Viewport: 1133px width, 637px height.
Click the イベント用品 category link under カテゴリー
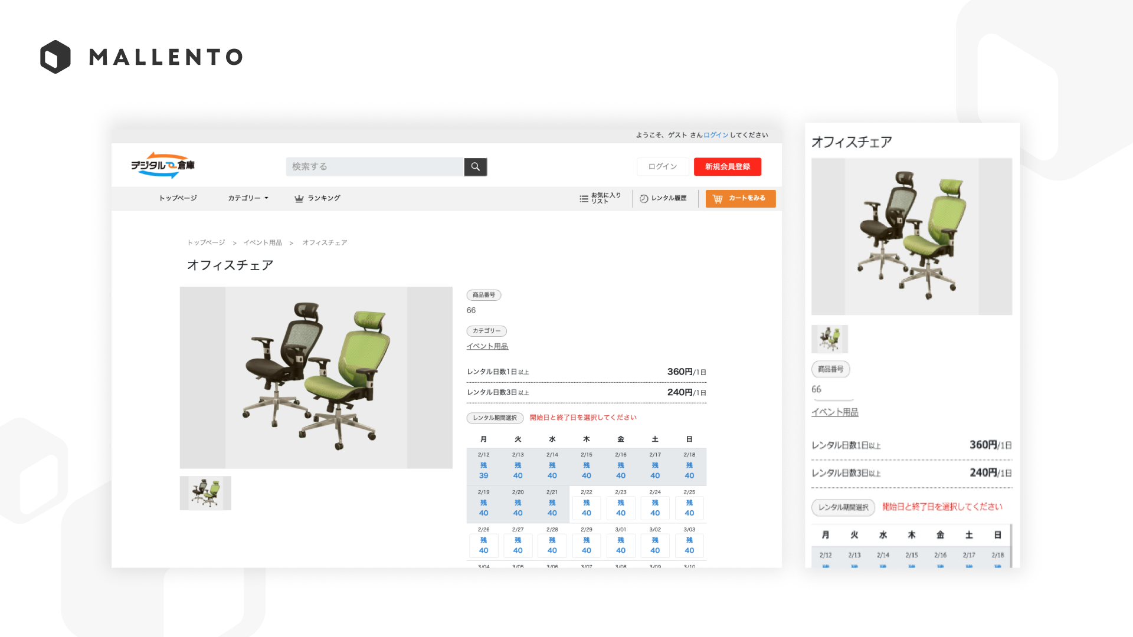click(x=487, y=346)
